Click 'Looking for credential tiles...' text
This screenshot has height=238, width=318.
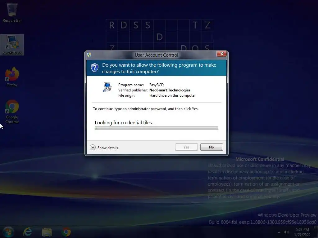coord(125,123)
